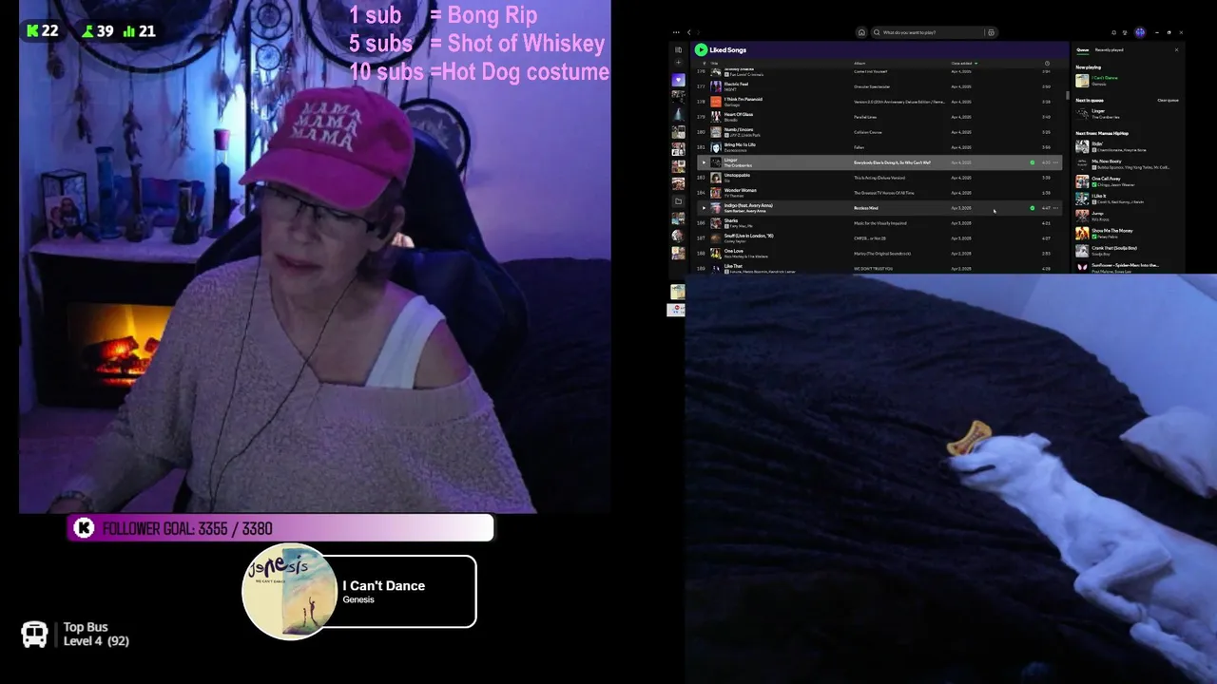Screen dimensions: 1217x684
Task: Select the Bring Me To Life song row
Action: tap(879, 147)
